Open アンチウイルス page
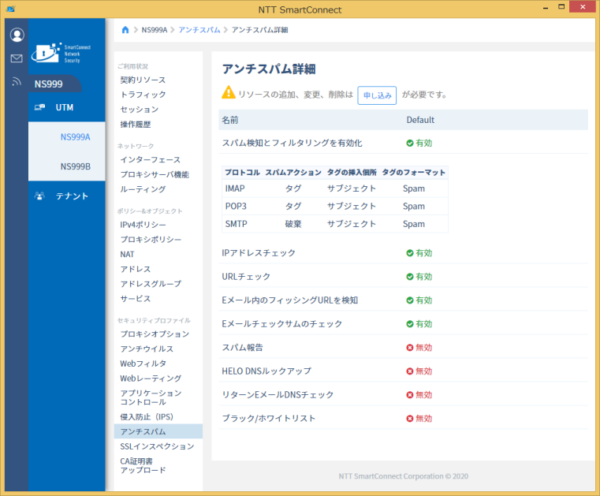Screen dimensions: 600x496 pos(147,349)
